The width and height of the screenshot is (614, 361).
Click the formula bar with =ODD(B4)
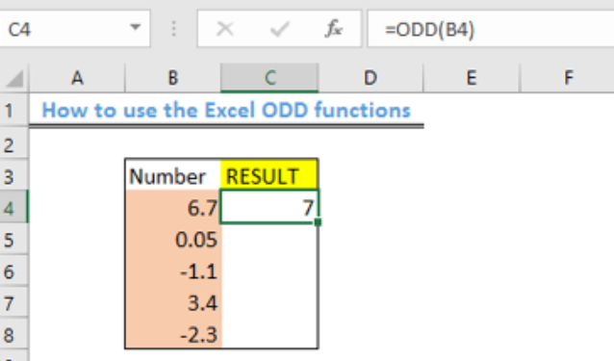(491, 30)
